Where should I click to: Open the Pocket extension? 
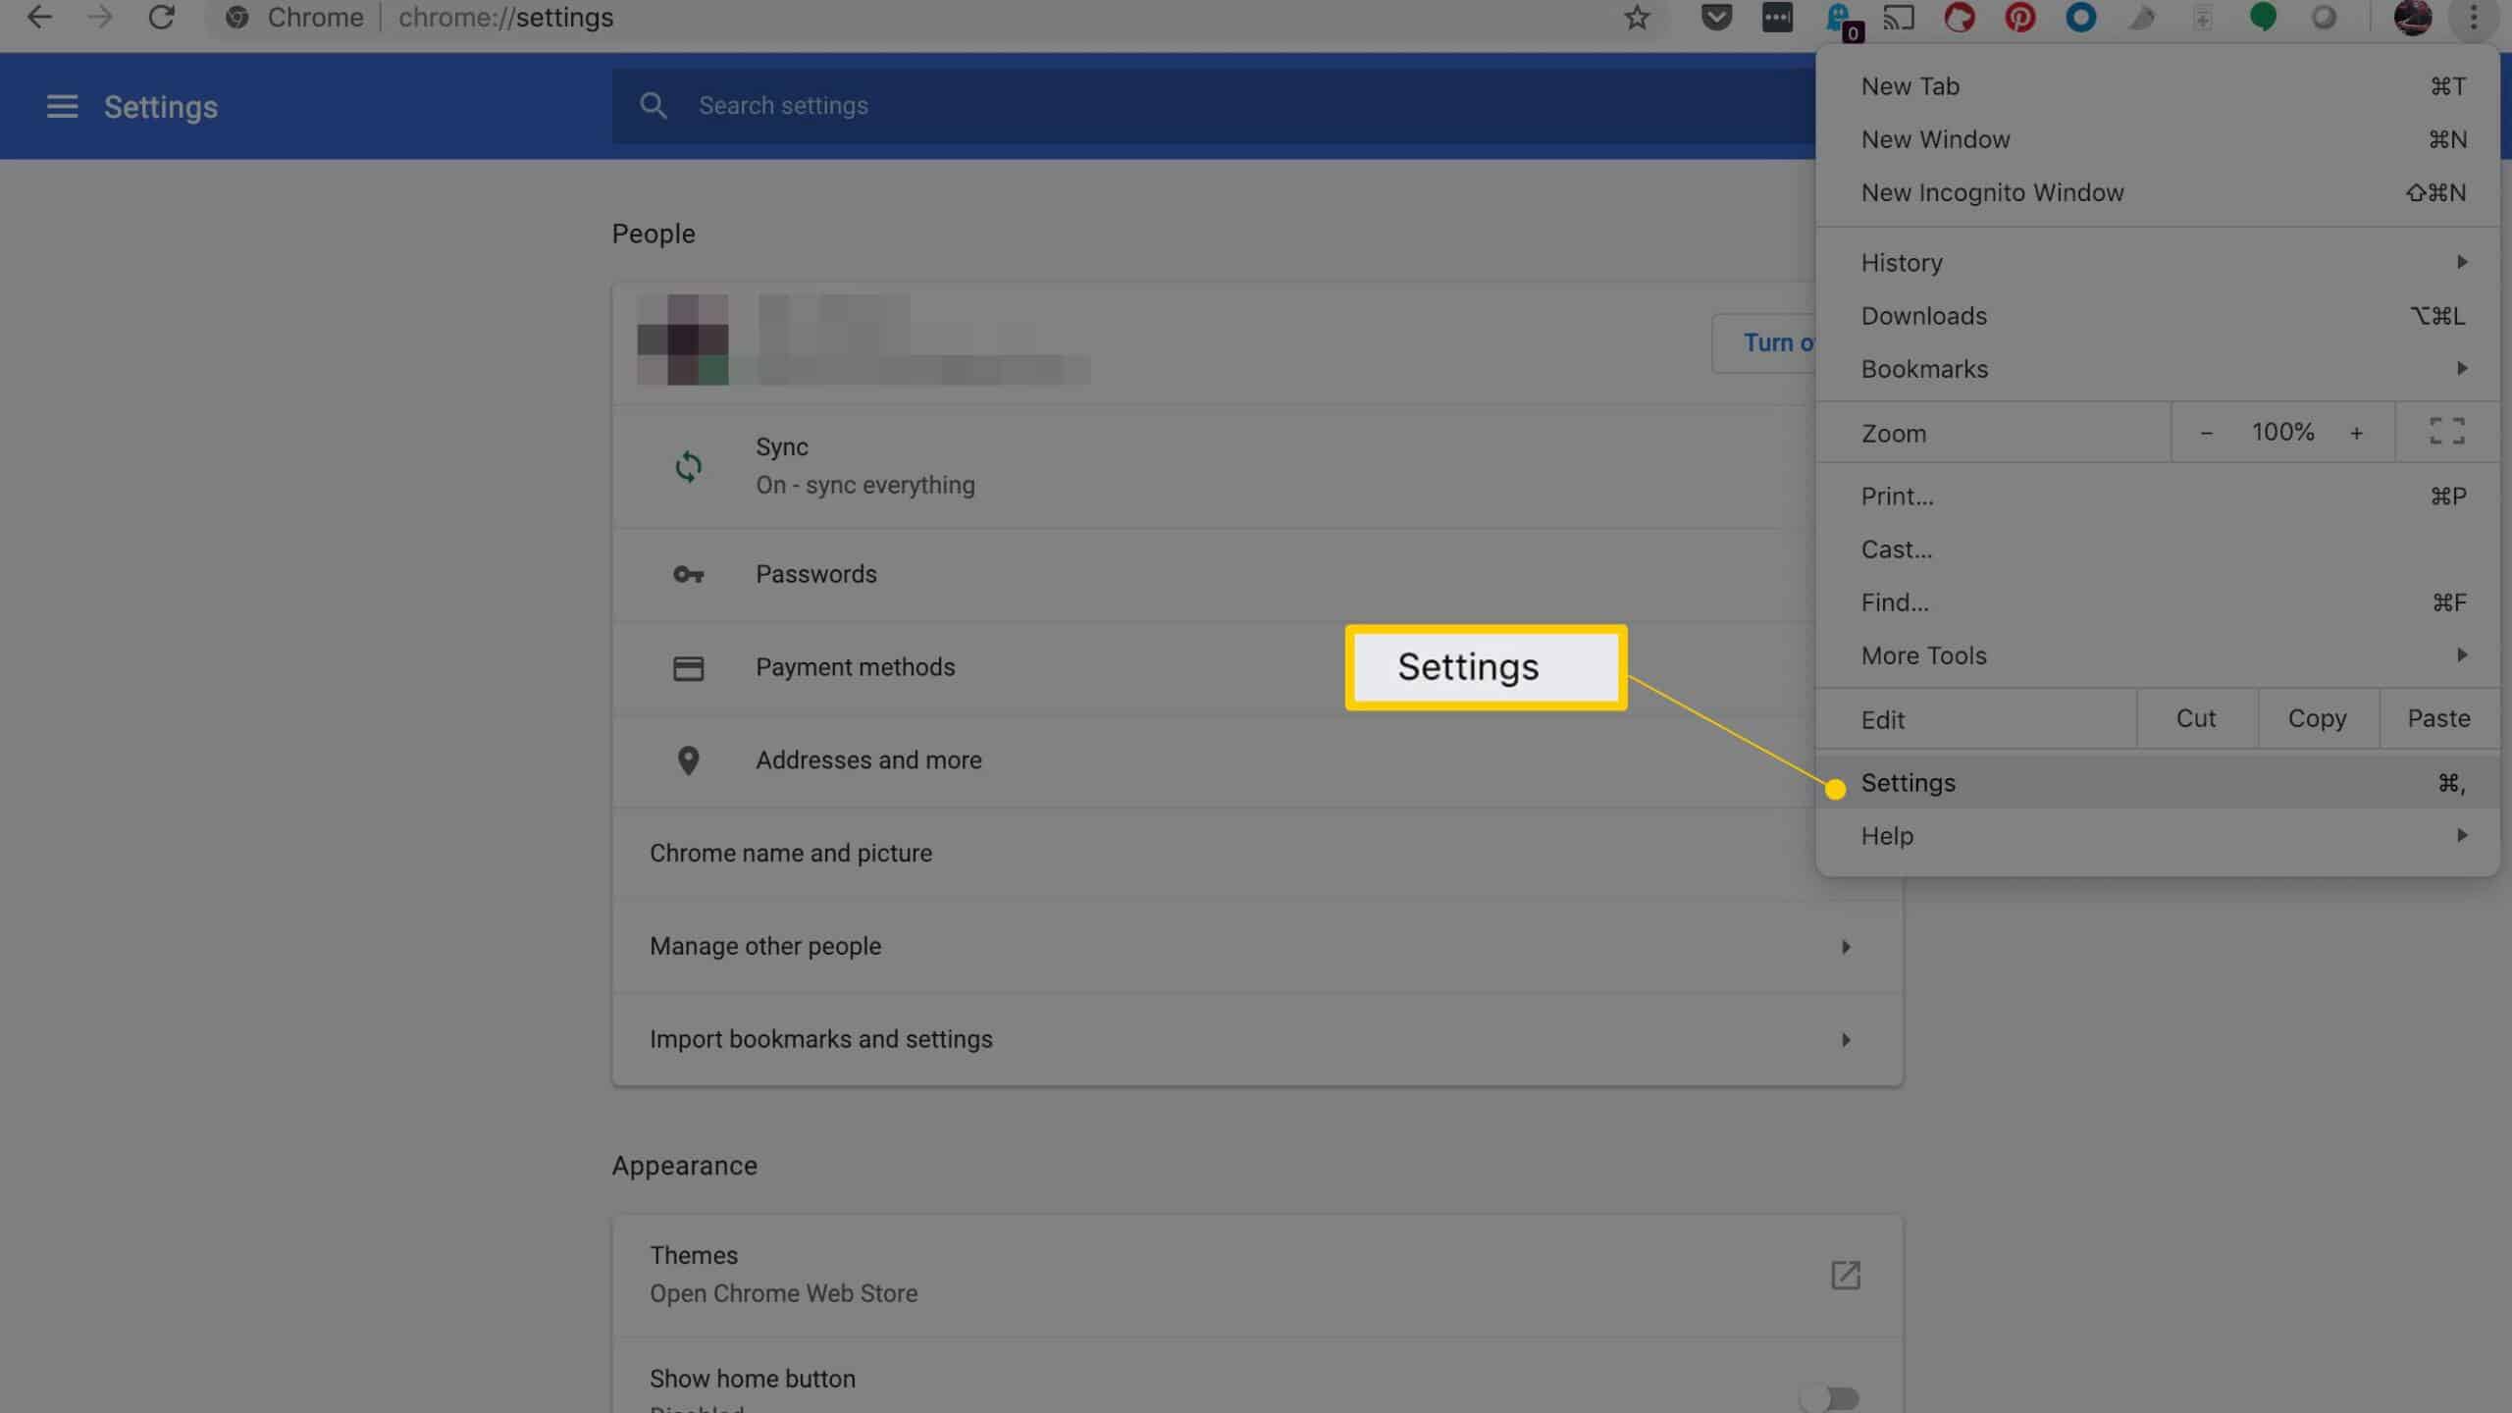[x=1717, y=17]
